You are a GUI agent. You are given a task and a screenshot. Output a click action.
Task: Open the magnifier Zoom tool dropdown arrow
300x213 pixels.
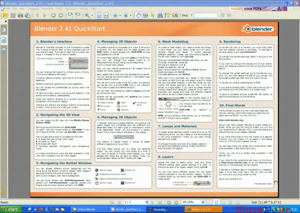click(92, 15)
